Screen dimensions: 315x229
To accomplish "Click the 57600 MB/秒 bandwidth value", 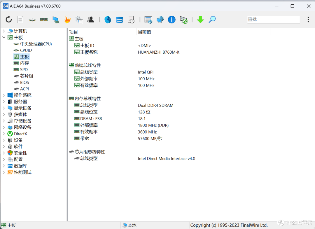I will tap(150, 139).
